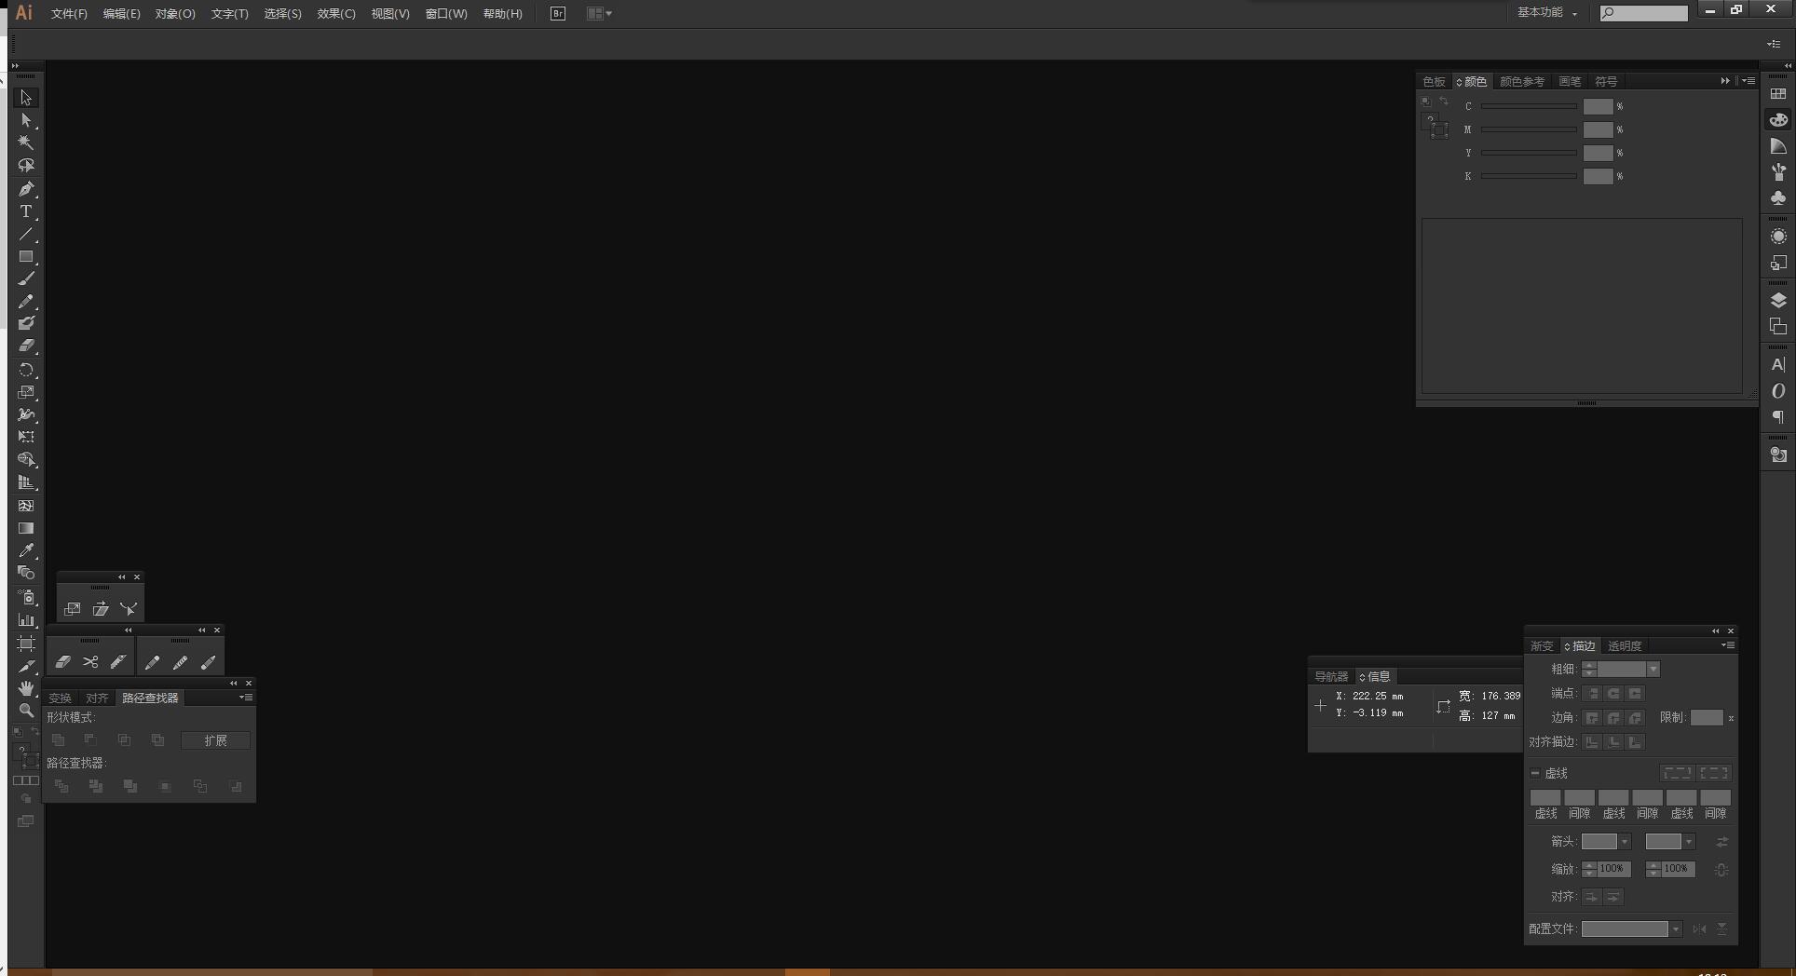
Task: Select the Hand tool
Action: click(26, 688)
